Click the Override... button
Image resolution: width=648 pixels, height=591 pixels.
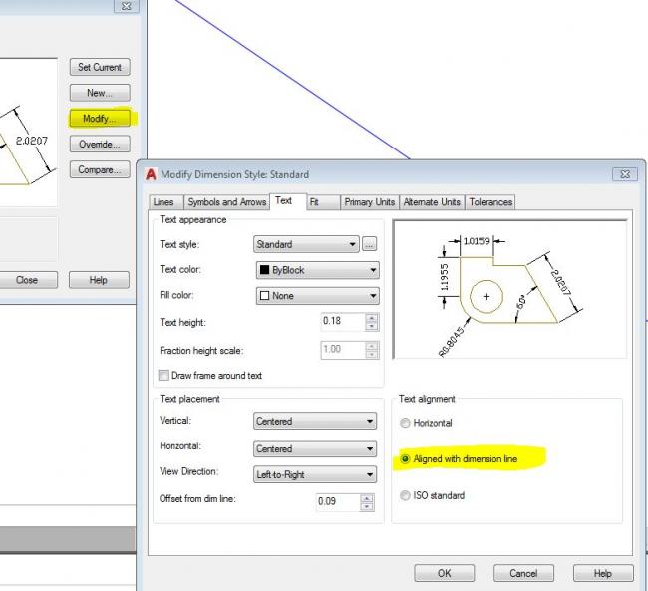(100, 144)
